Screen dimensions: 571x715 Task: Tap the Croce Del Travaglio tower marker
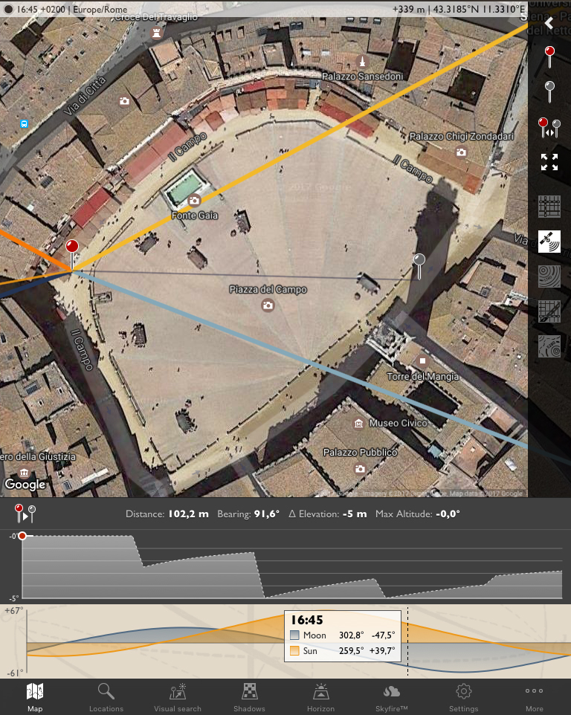(x=156, y=33)
